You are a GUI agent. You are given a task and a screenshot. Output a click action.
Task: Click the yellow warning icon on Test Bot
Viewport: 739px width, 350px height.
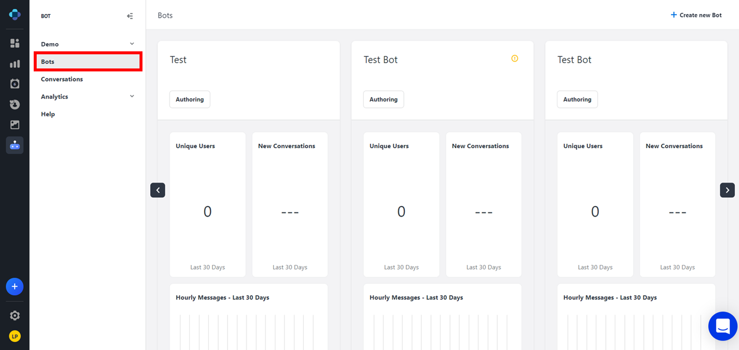click(514, 58)
